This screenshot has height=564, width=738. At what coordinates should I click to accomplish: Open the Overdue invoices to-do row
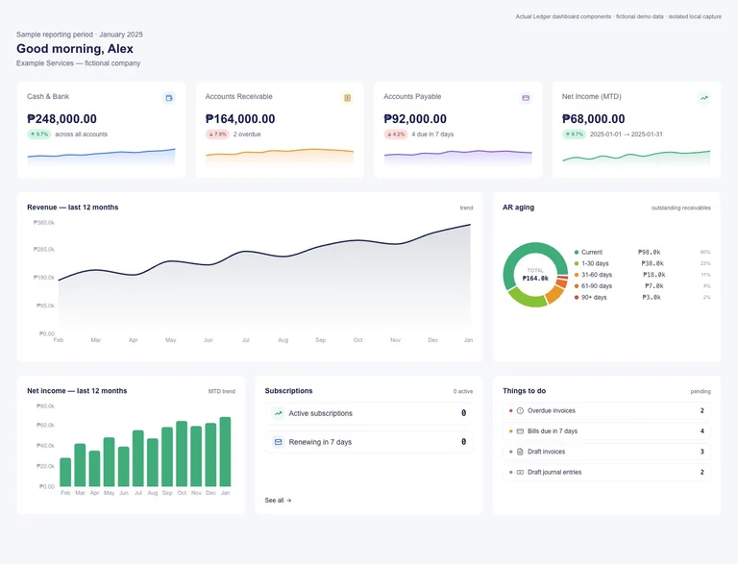pyautogui.click(x=606, y=410)
